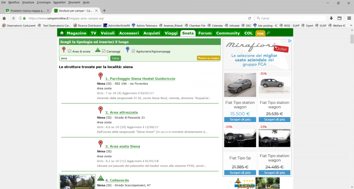Viewport: 354px width, 189px height.
Task: Open the PDR badge in navigation bar
Action: click(x=260, y=33)
